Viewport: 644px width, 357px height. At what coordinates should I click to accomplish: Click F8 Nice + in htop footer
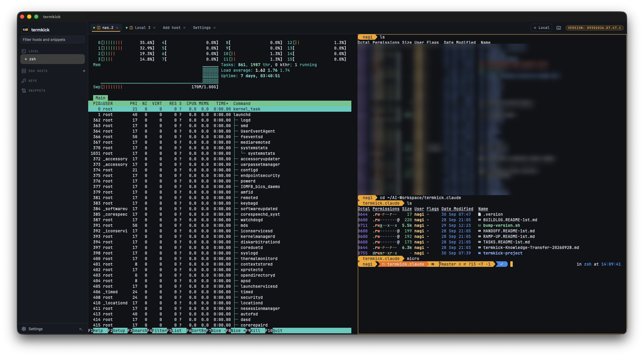[236, 331]
